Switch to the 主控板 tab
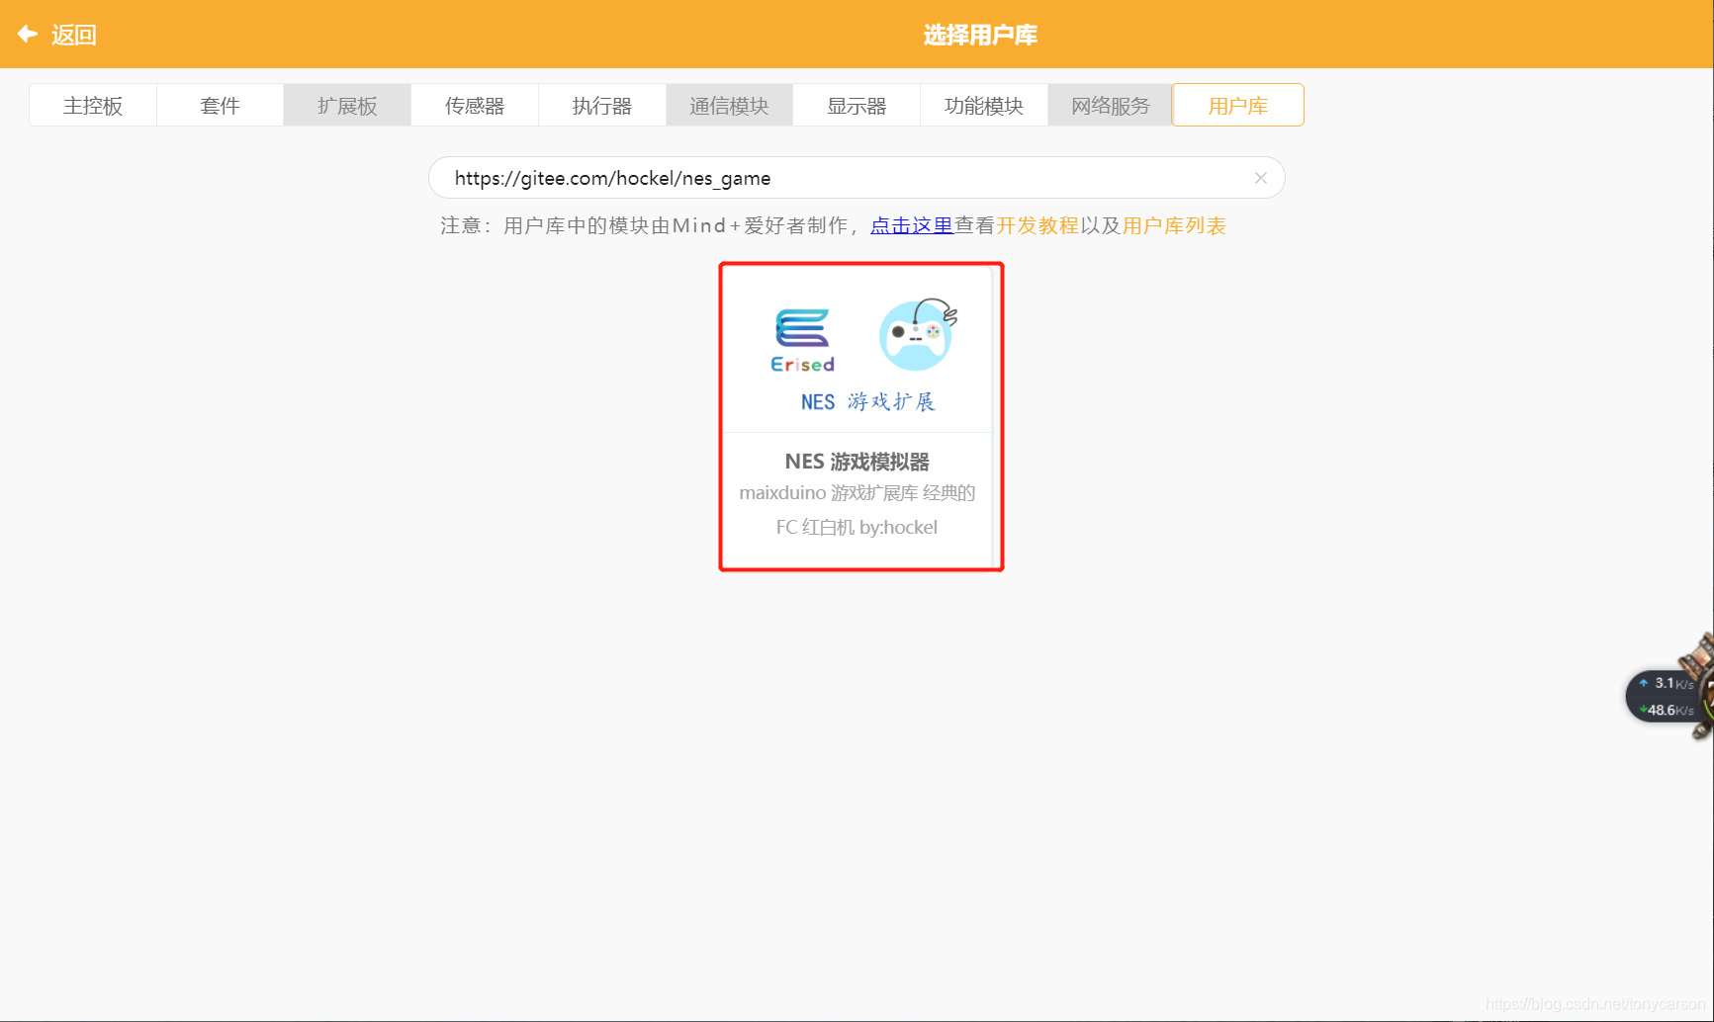Screen dimensions: 1714x1022 (x=93, y=105)
